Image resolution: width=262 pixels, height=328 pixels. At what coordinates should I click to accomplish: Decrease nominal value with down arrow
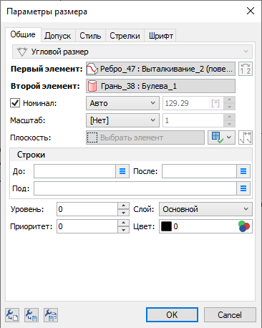tap(229, 107)
